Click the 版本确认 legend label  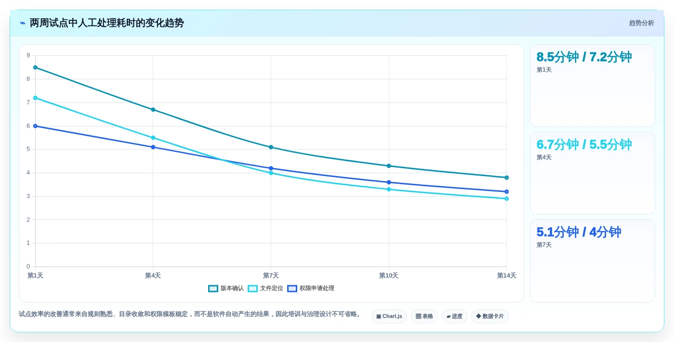point(232,289)
